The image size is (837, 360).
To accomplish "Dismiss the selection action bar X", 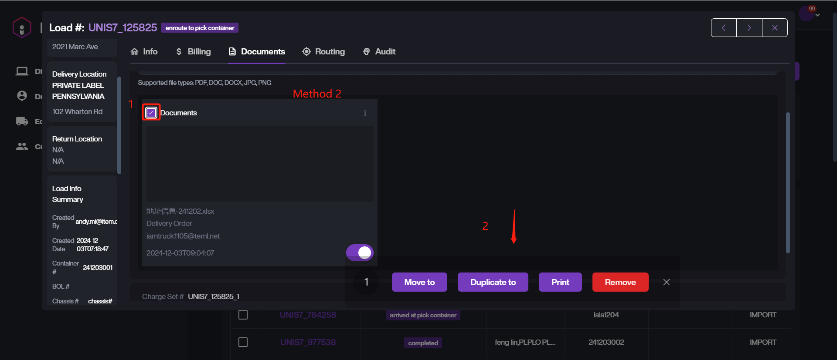I will [666, 282].
